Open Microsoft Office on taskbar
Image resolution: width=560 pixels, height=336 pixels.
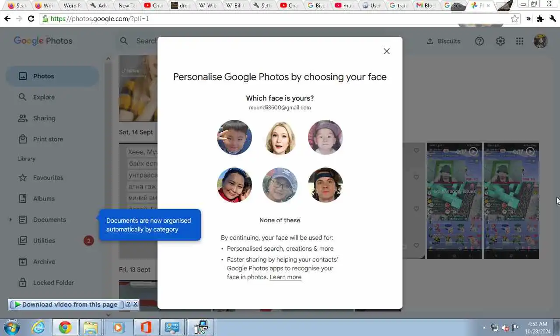(x=146, y=327)
